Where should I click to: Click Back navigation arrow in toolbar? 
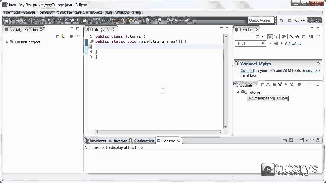tap(176, 20)
